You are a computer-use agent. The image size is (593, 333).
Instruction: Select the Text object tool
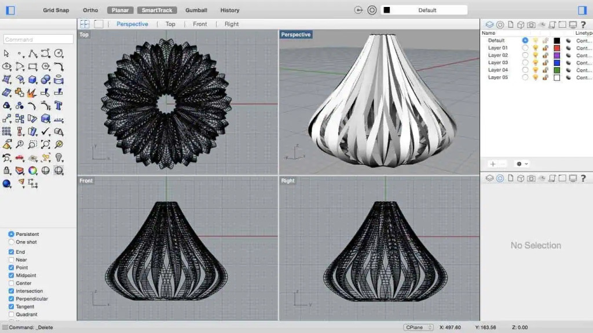click(58, 105)
